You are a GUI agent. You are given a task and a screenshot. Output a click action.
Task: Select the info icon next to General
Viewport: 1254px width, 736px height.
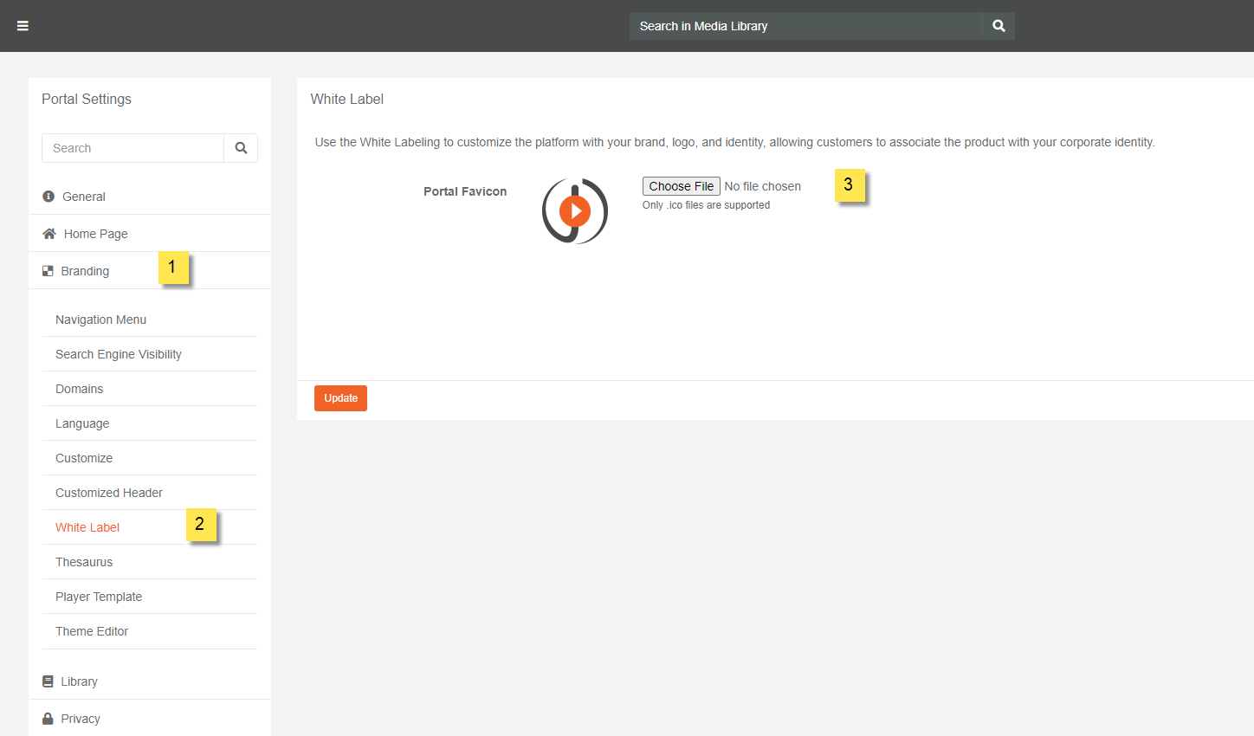tap(48, 196)
